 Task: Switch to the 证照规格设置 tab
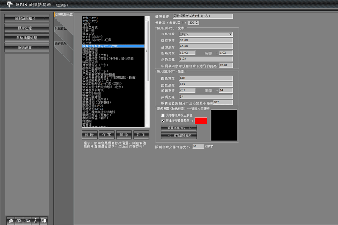tap(64, 14)
